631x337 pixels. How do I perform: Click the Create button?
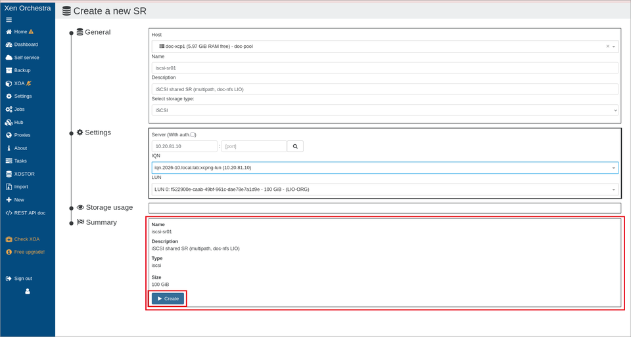coord(168,298)
